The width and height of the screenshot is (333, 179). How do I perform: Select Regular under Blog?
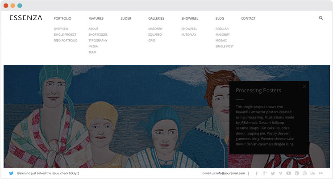[x=222, y=29]
